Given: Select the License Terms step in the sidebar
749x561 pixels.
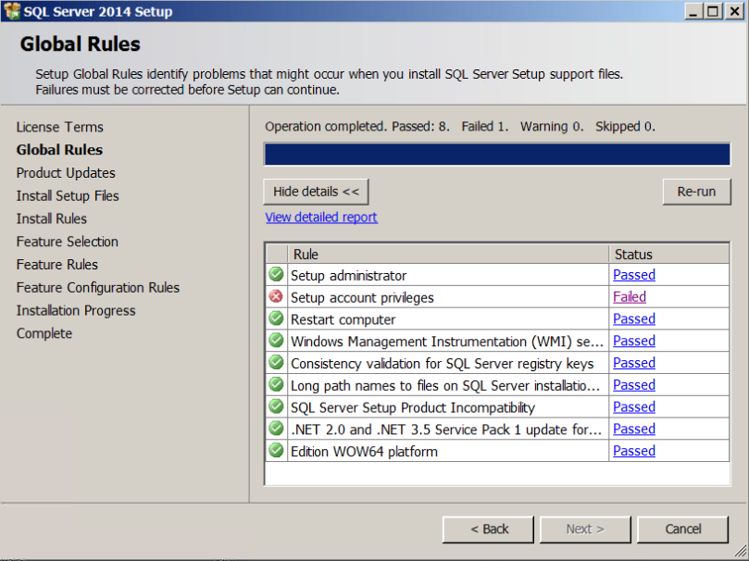Looking at the screenshot, I should (59, 127).
